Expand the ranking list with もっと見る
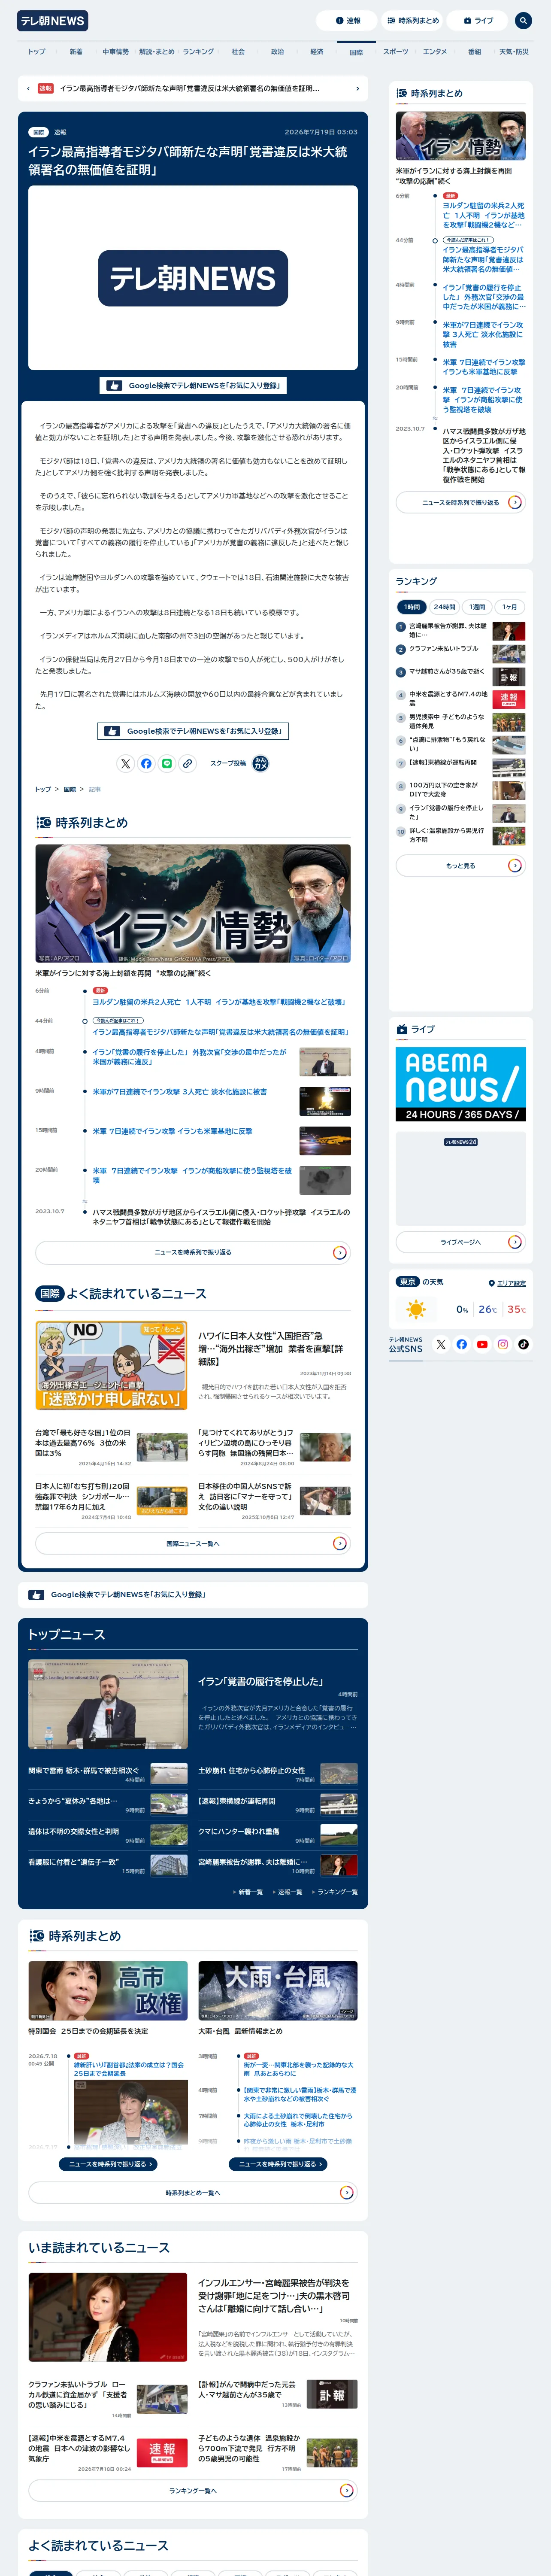This screenshot has width=551, height=2576. click(460, 866)
